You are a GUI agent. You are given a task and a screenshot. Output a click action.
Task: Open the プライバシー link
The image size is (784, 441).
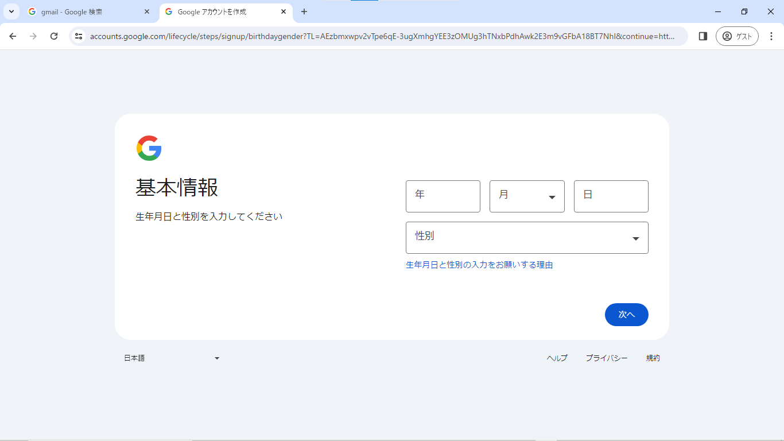(x=607, y=358)
